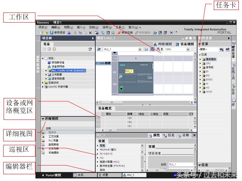Select 添加新设备 in project tree
Image resolution: width=242 pixels, height=181 pixels.
pos(58,62)
